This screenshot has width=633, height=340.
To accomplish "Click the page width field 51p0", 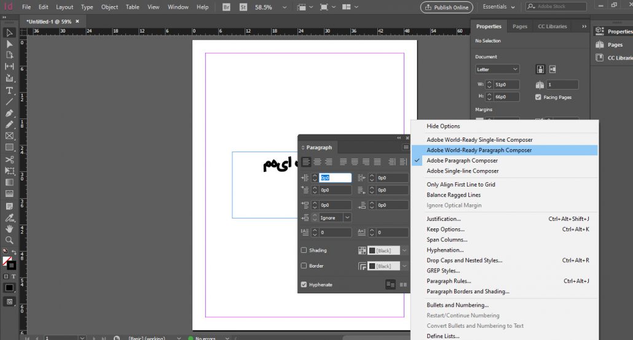I will [506, 85].
